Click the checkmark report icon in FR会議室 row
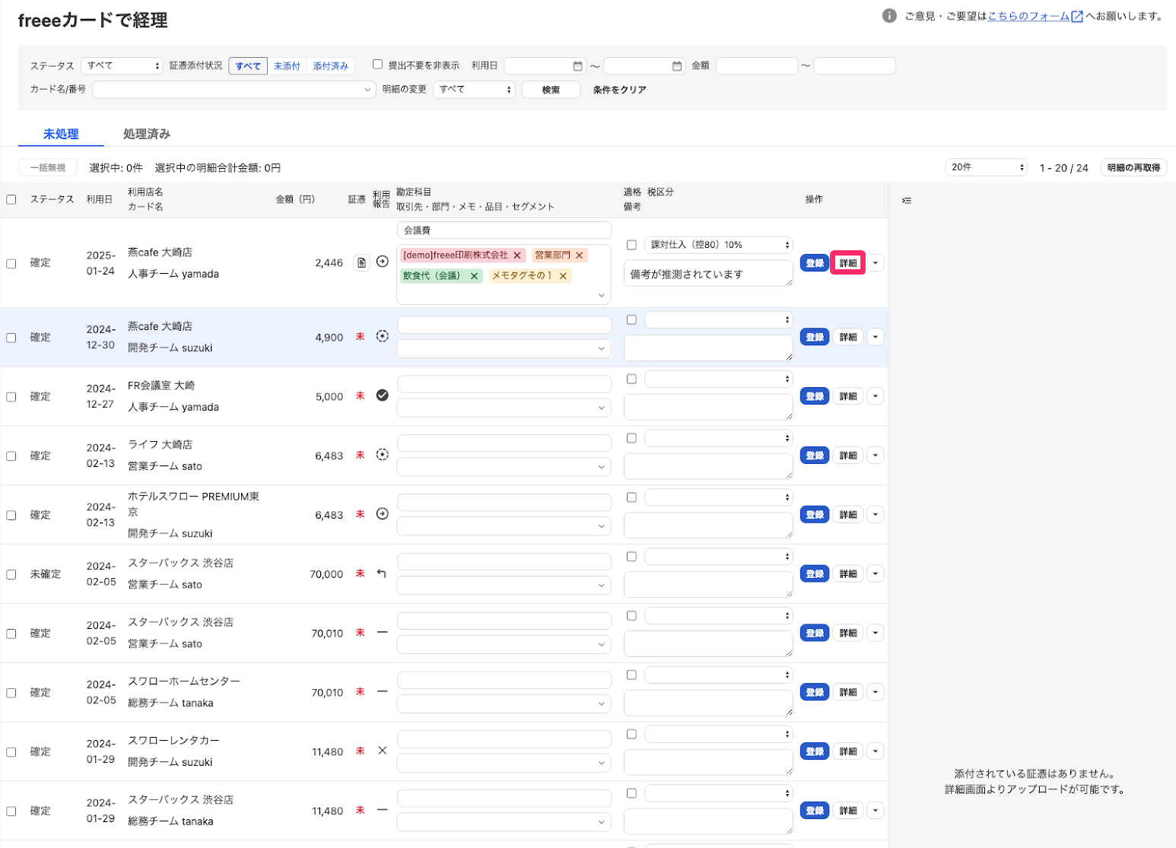 [383, 395]
